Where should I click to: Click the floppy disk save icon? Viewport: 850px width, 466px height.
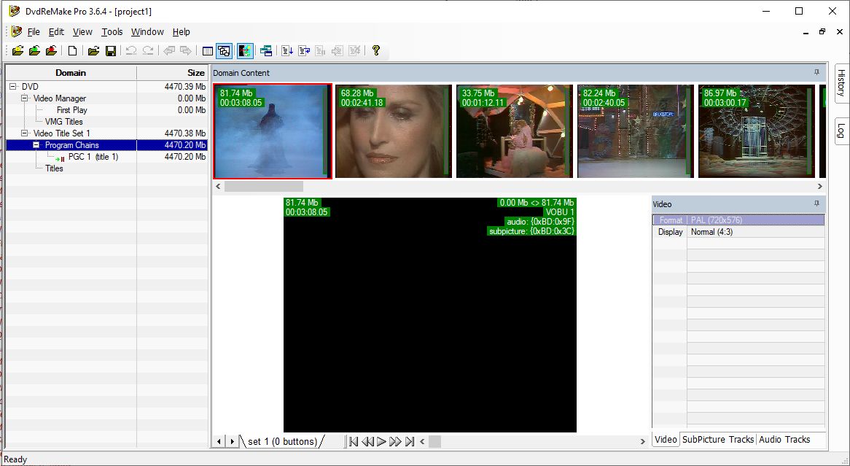click(111, 51)
